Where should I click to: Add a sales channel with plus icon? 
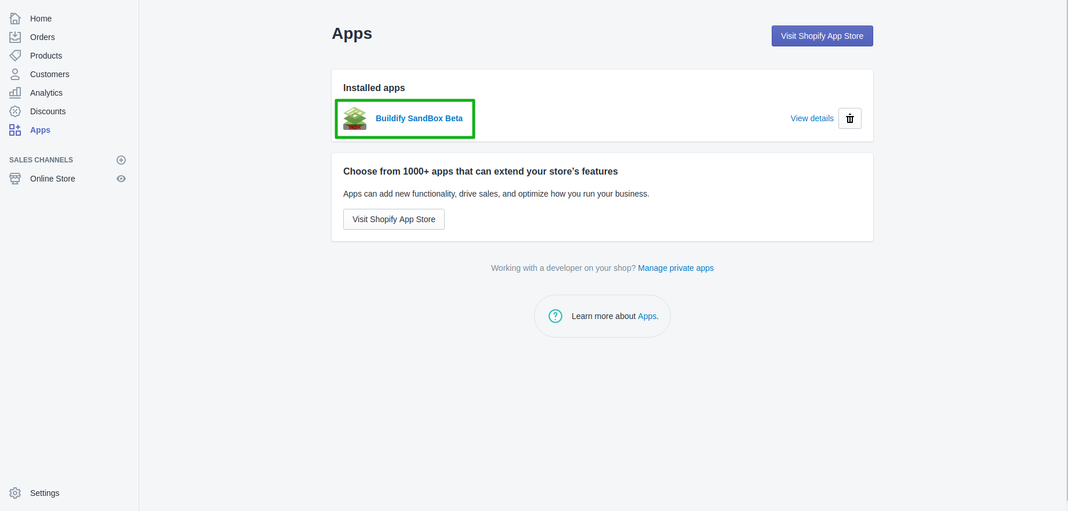click(x=121, y=160)
